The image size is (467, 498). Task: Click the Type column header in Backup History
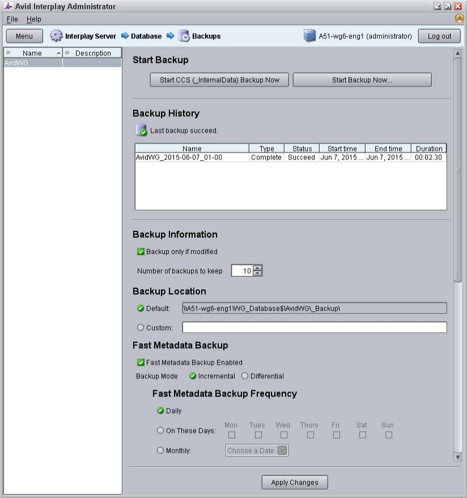click(x=266, y=148)
